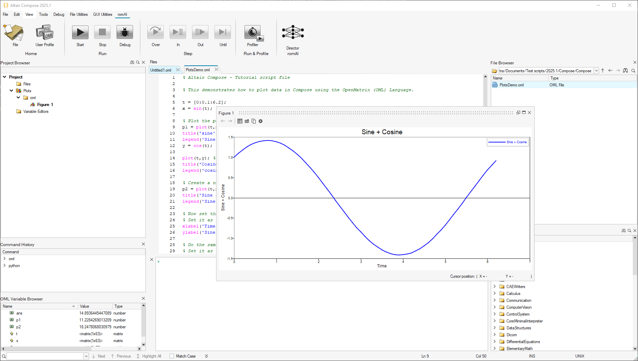Run the Profiler tool

point(253,33)
